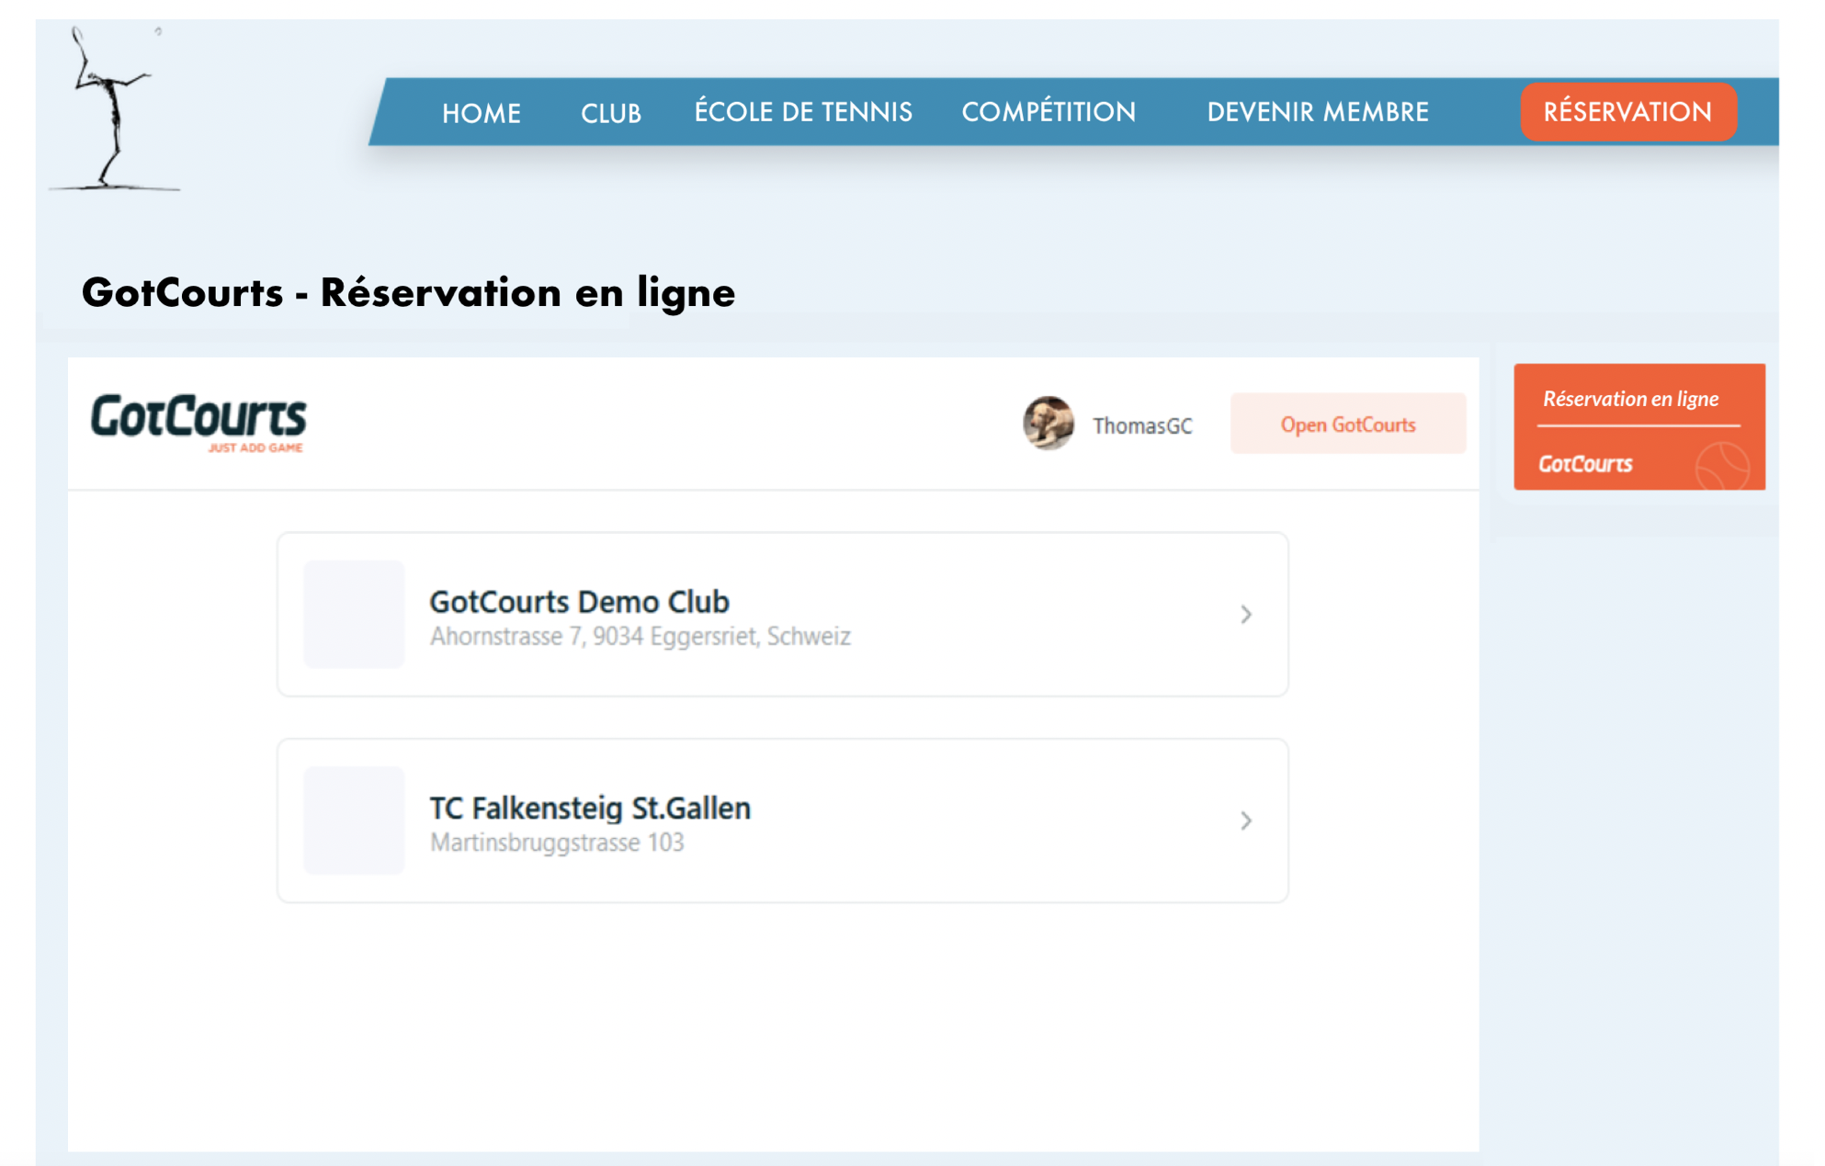Click the GotCourts Just Add Game logo
This screenshot has height=1166, width=1825.
click(x=198, y=423)
